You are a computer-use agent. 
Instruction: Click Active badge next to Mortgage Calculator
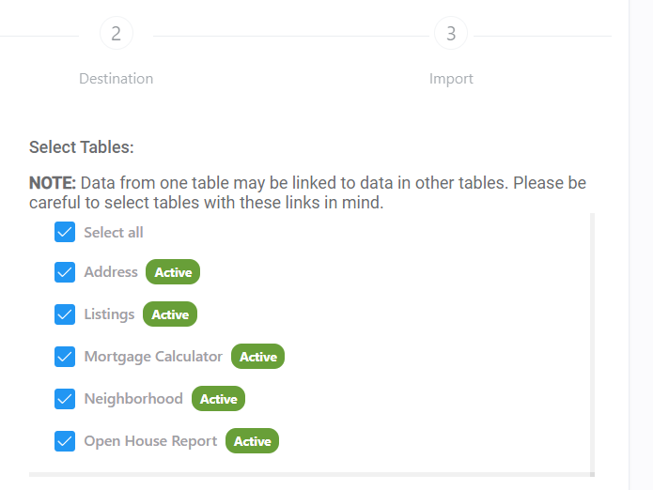pyautogui.click(x=257, y=357)
